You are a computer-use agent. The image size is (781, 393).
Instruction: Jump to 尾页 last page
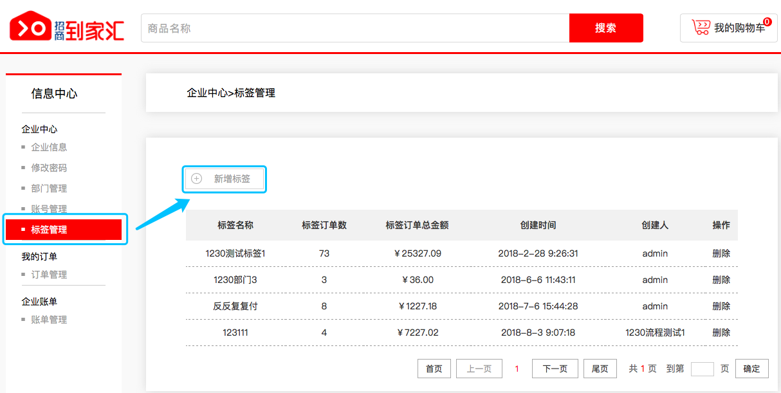[x=600, y=369]
